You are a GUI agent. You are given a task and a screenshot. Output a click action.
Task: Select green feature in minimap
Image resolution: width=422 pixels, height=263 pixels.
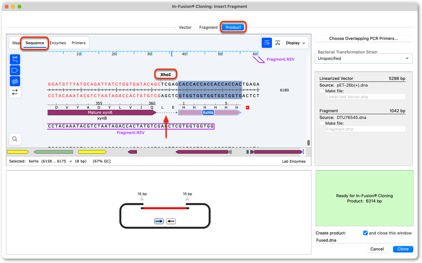pos(53,152)
